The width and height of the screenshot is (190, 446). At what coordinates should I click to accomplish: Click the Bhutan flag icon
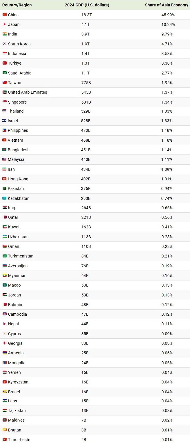click(4, 430)
